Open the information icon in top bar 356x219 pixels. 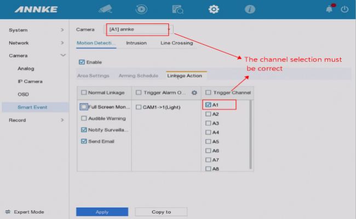250,9
